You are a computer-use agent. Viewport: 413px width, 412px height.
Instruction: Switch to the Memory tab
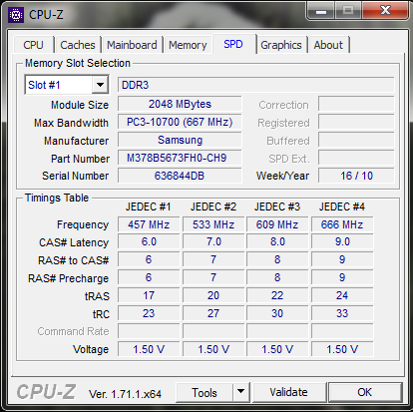pos(188,45)
